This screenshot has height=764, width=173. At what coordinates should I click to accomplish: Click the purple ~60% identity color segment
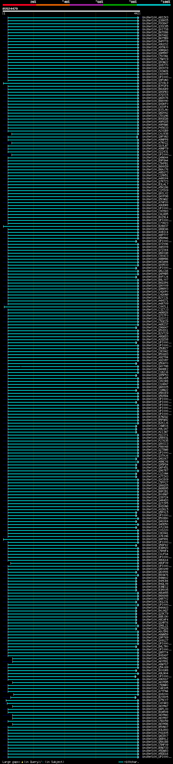(x=87, y=5)
